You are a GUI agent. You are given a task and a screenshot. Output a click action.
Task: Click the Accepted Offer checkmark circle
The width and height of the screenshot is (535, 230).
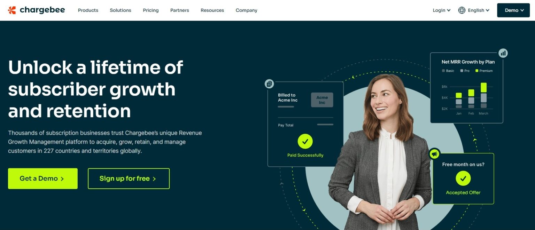(463, 178)
